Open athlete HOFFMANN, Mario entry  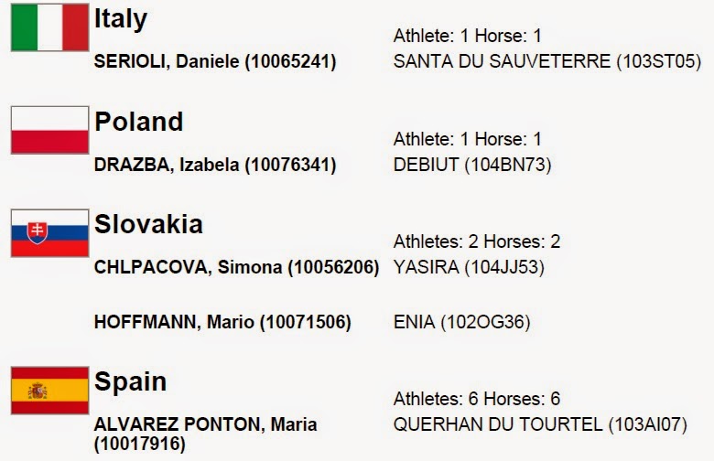coord(222,322)
